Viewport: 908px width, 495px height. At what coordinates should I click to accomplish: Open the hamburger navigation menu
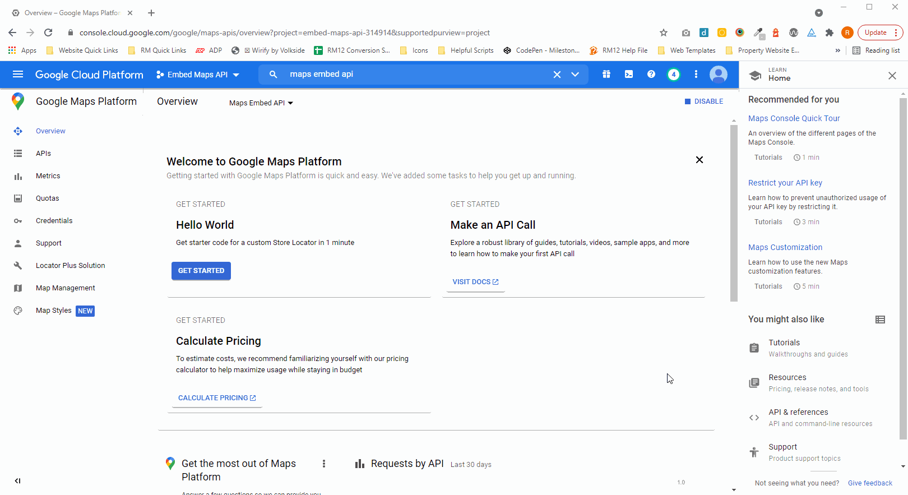click(18, 74)
